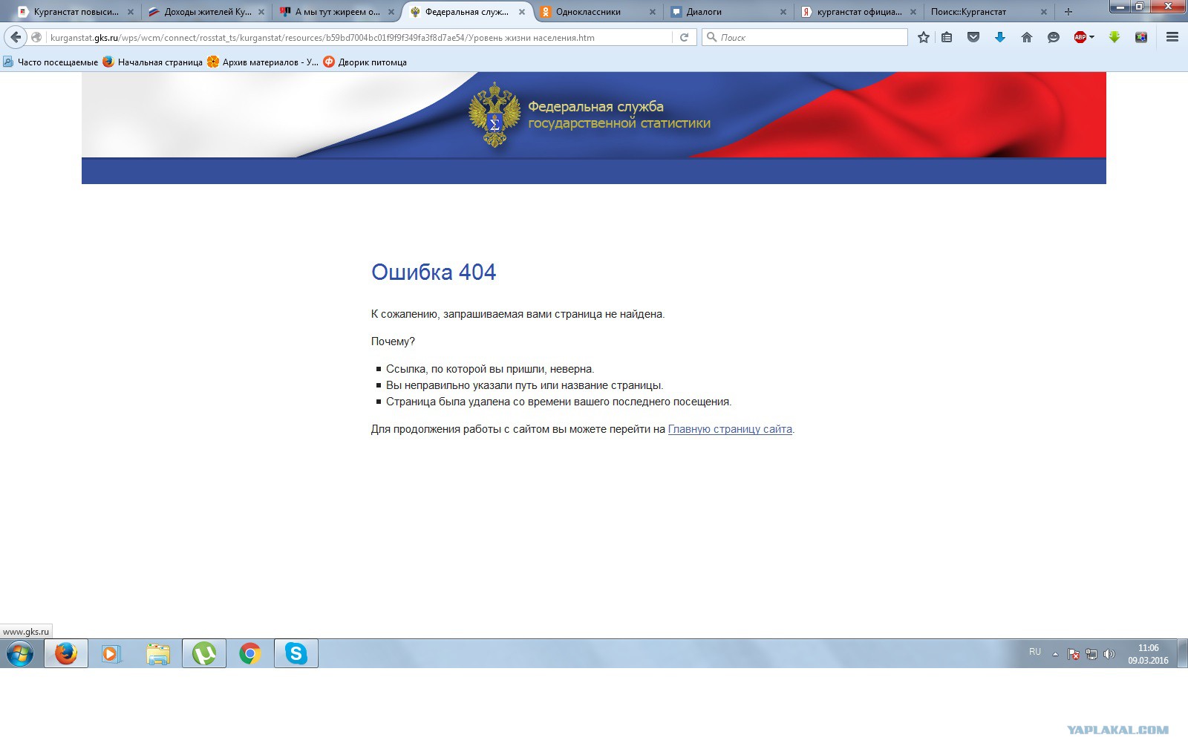The image size is (1188, 752).
Task: Close the Курганстат повыси... tab
Action: click(x=131, y=12)
